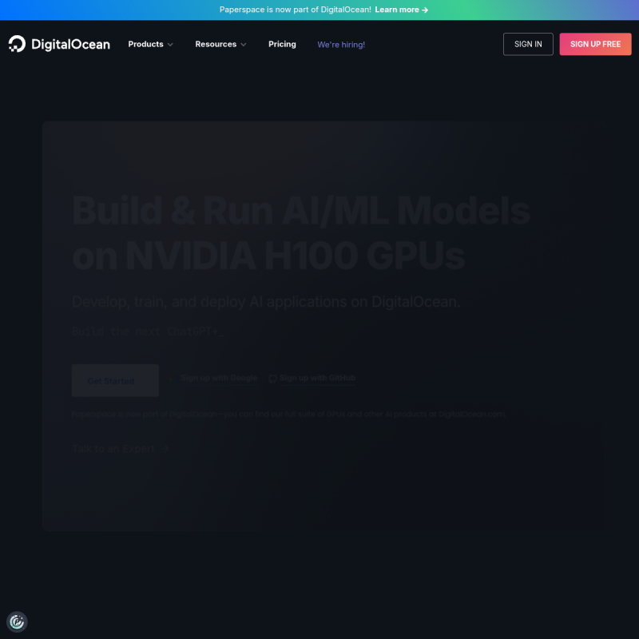Viewport: 639px width, 639px height.
Task: Expand the Products dropdown chevron
Action: click(x=170, y=45)
